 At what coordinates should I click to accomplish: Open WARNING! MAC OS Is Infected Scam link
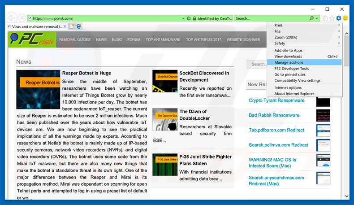272,163
